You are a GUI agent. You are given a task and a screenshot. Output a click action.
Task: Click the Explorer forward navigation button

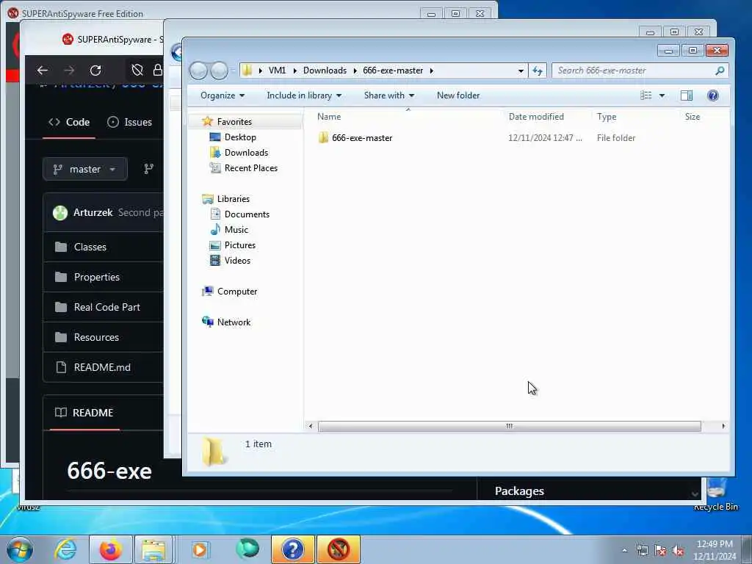pyautogui.click(x=219, y=71)
